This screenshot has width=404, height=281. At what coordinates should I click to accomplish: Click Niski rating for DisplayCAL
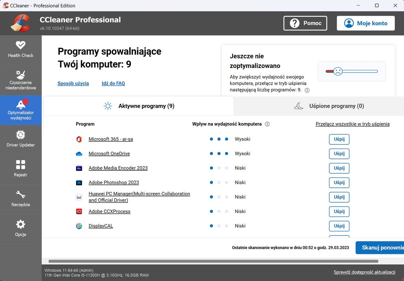(240, 226)
